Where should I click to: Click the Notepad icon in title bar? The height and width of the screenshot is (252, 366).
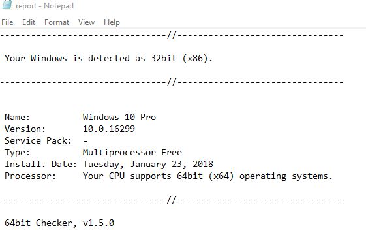coord(7,5)
